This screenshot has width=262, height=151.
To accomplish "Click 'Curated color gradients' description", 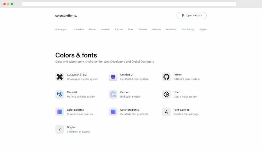I will [x=134, y=114].
